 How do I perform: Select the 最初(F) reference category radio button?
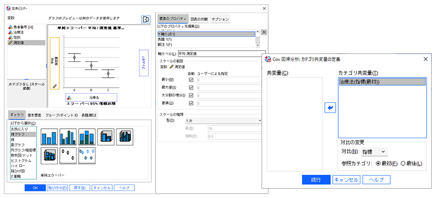click(x=378, y=164)
